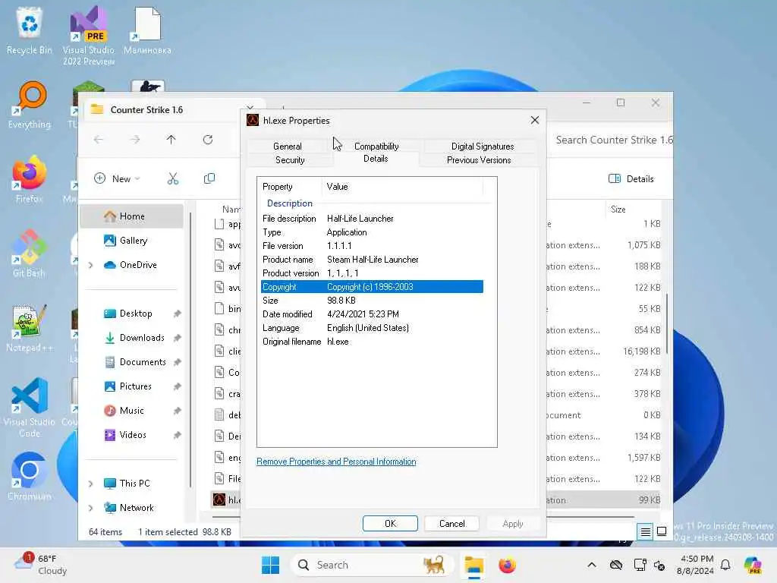
Task: Toggle the Details pane in Explorer
Action: click(631, 178)
